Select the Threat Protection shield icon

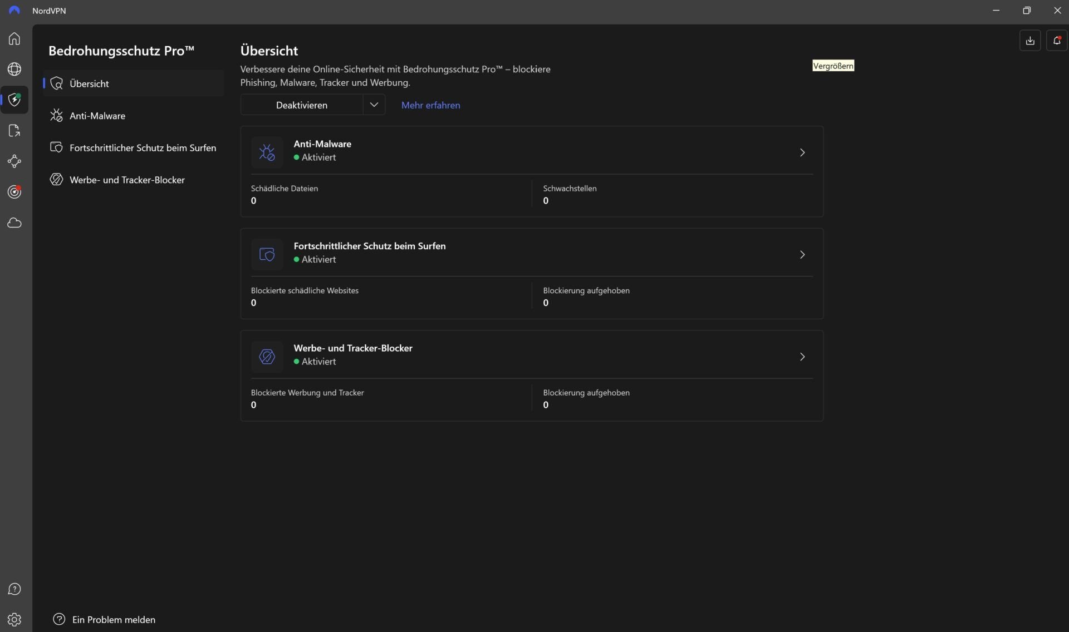14,100
